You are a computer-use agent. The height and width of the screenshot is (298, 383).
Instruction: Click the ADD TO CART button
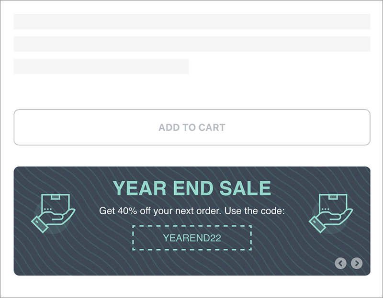[191, 127]
